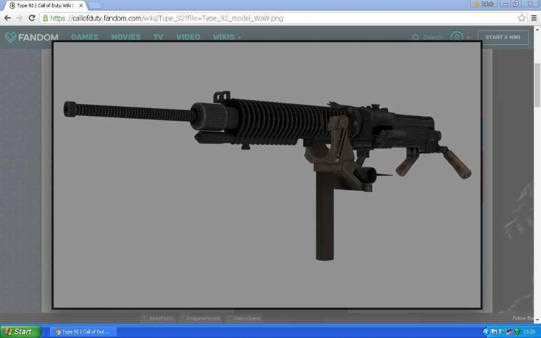This screenshot has height=338, width=541.
Task: Click the taskbar clock showing 23:20
Action: pyautogui.click(x=529, y=332)
